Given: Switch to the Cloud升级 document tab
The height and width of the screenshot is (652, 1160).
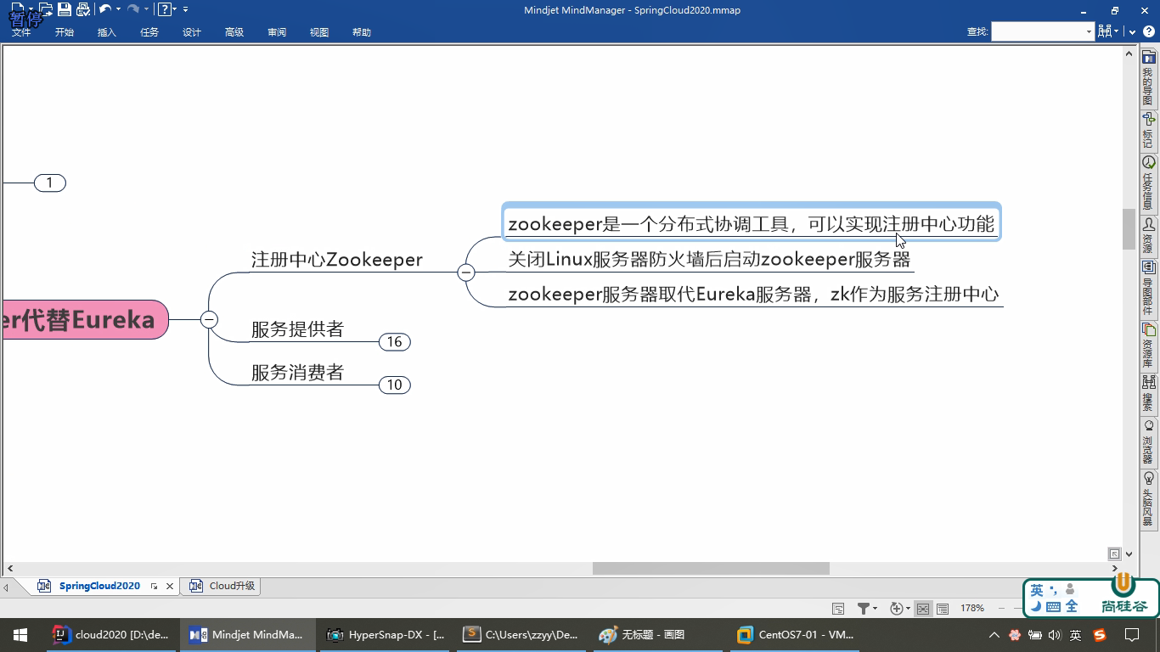Looking at the screenshot, I should (x=222, y=586).
